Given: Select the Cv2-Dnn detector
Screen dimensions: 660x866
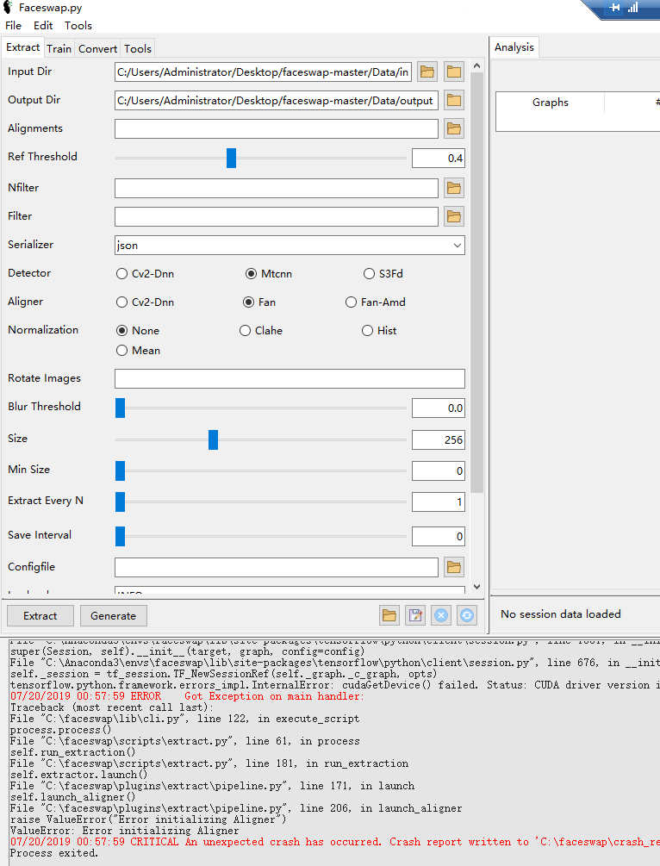Looking at the screenshot, I should point(146,274).
